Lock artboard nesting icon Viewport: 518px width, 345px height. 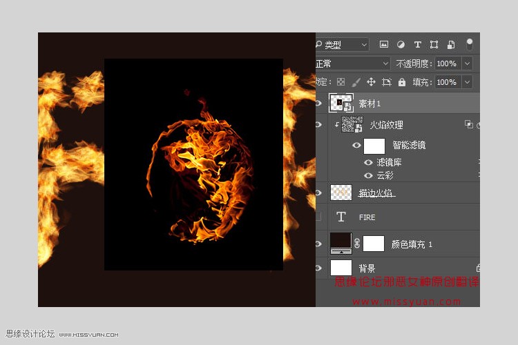(x=386, y=82)
